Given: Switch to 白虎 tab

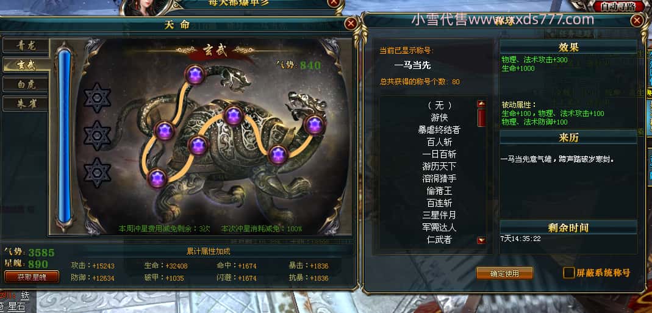Looking at the screenshot, I should 26,84.
